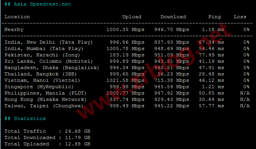The height and width of the screenshot is (149, 256).
Task: Click Karachi download '951.09 Mbps'
Action: click(x=172, y=55)
